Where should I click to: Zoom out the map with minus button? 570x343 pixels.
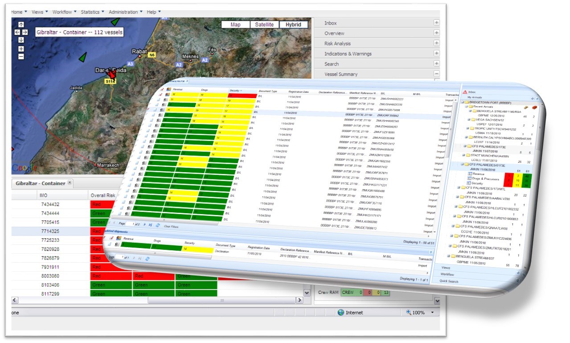[21, 56]
